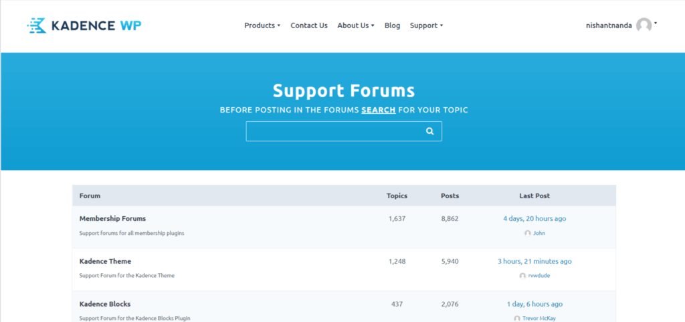Open the Blog menu item
The width and height of the screenshot is (685, 322).
[x=392, y=25]
